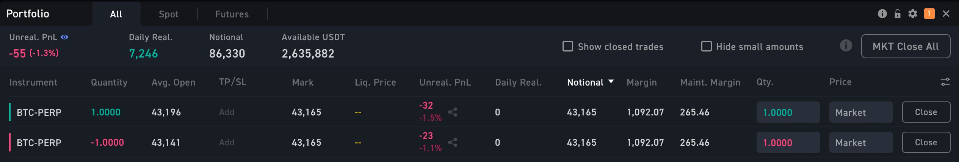Share the long BTC-PERP position PnL

453,112
